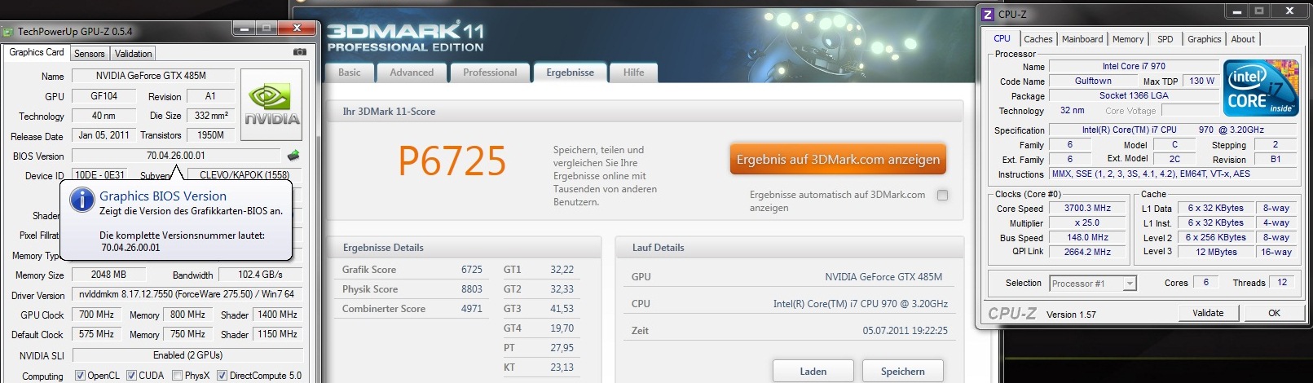Open the Processor #1 selection dropdown in CPU-Z
This screenshot has width=1313, height=383.
(1092, 284)
